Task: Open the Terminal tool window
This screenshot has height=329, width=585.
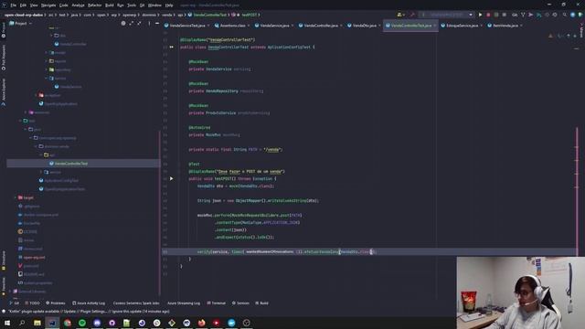Action: (217, 303)
